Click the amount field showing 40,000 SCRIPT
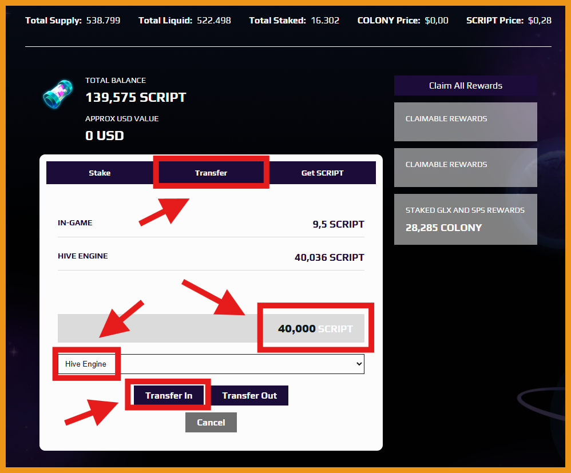This screenshot has height=473, width=571. coord(211,328)
